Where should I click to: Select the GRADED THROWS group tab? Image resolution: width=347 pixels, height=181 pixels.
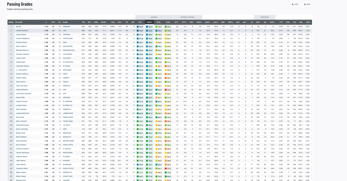coord(188,17)
